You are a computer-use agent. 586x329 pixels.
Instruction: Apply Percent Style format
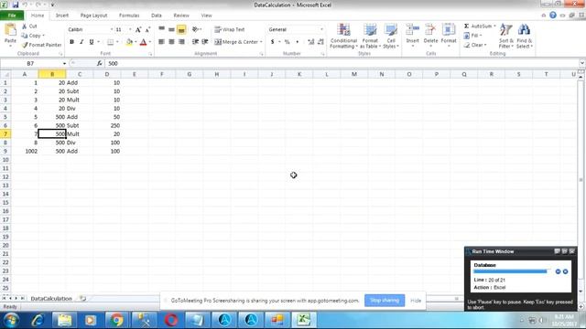287,42
